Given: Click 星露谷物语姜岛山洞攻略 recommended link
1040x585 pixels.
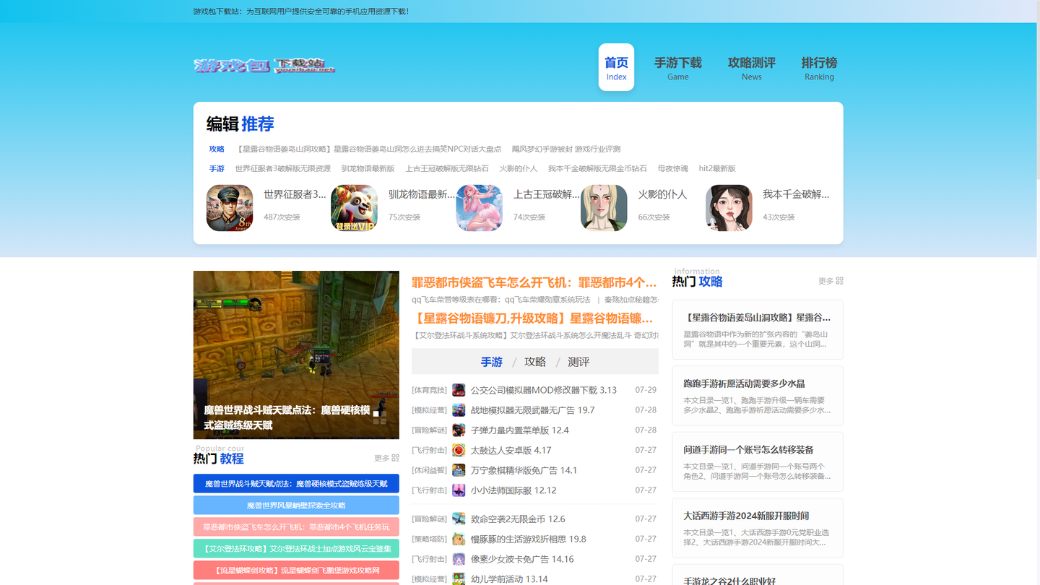Looking at the screenshot, I should point(368,149).
